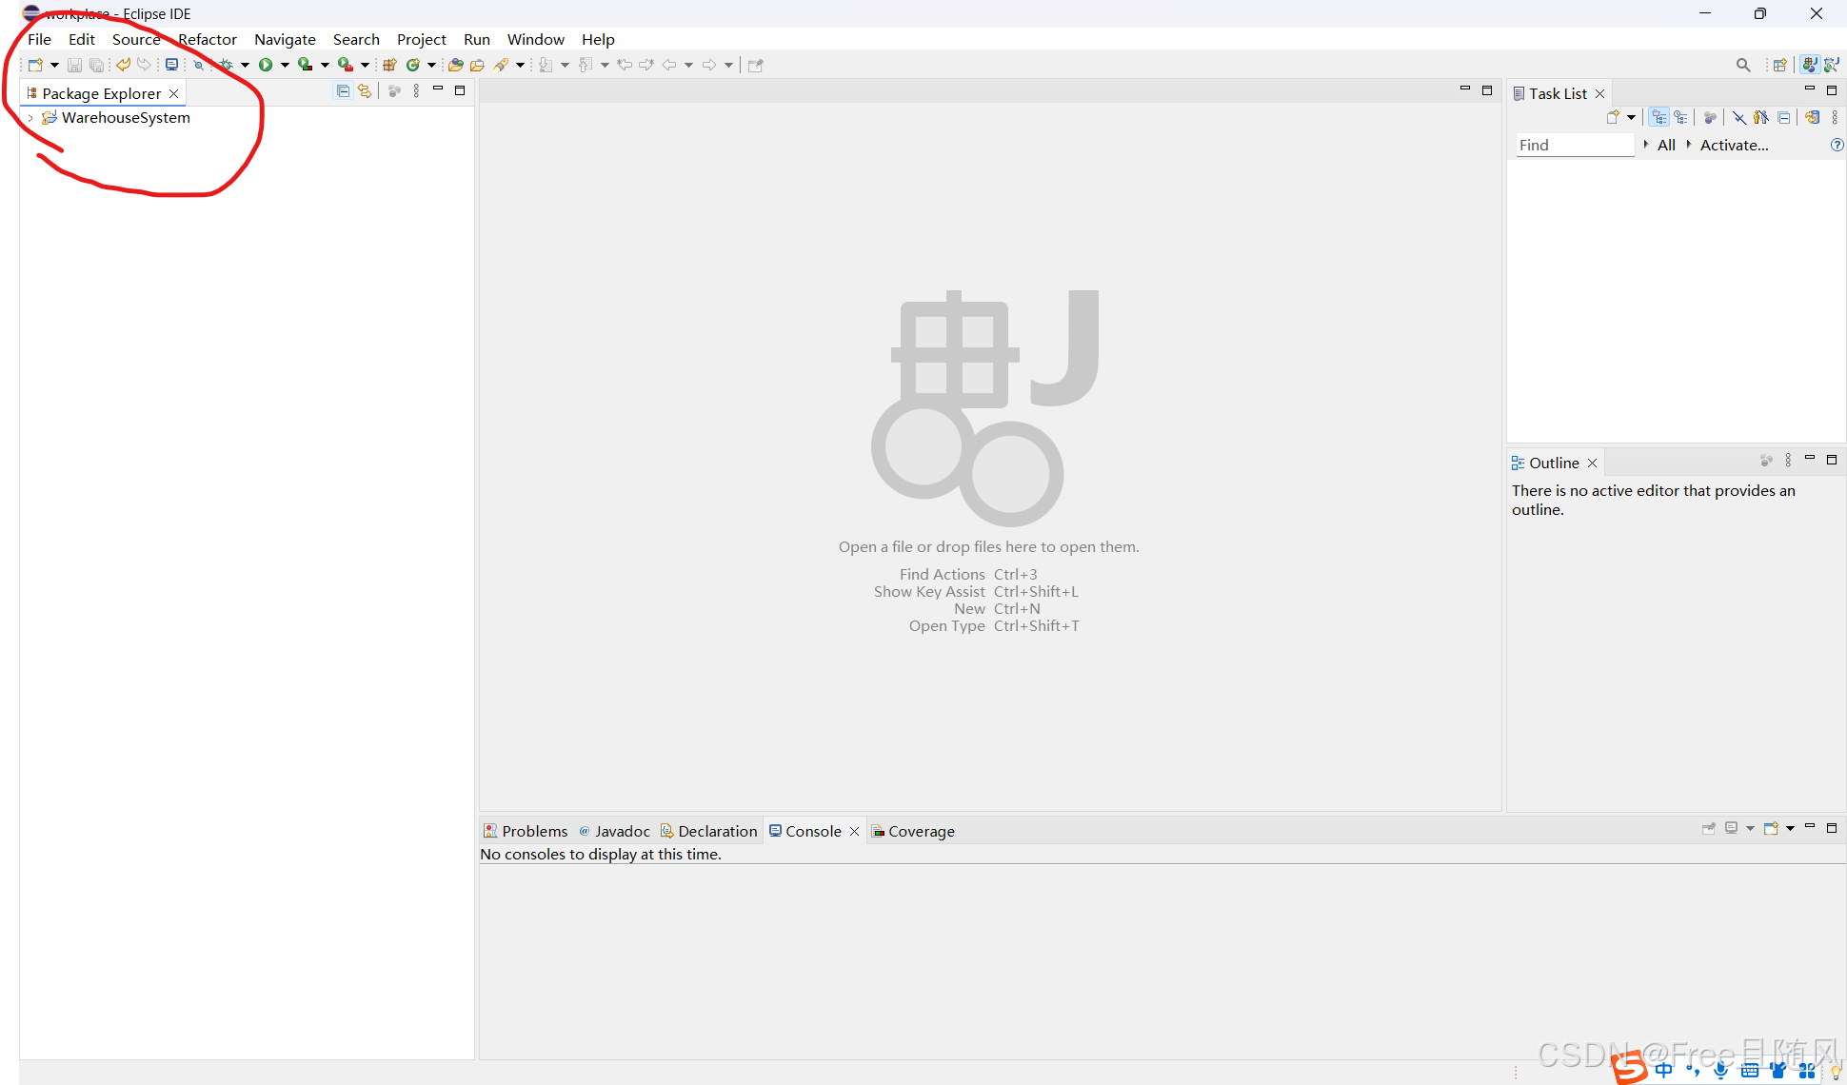
Task: Click the Back navigation arrow
Action: coord(669,65)
